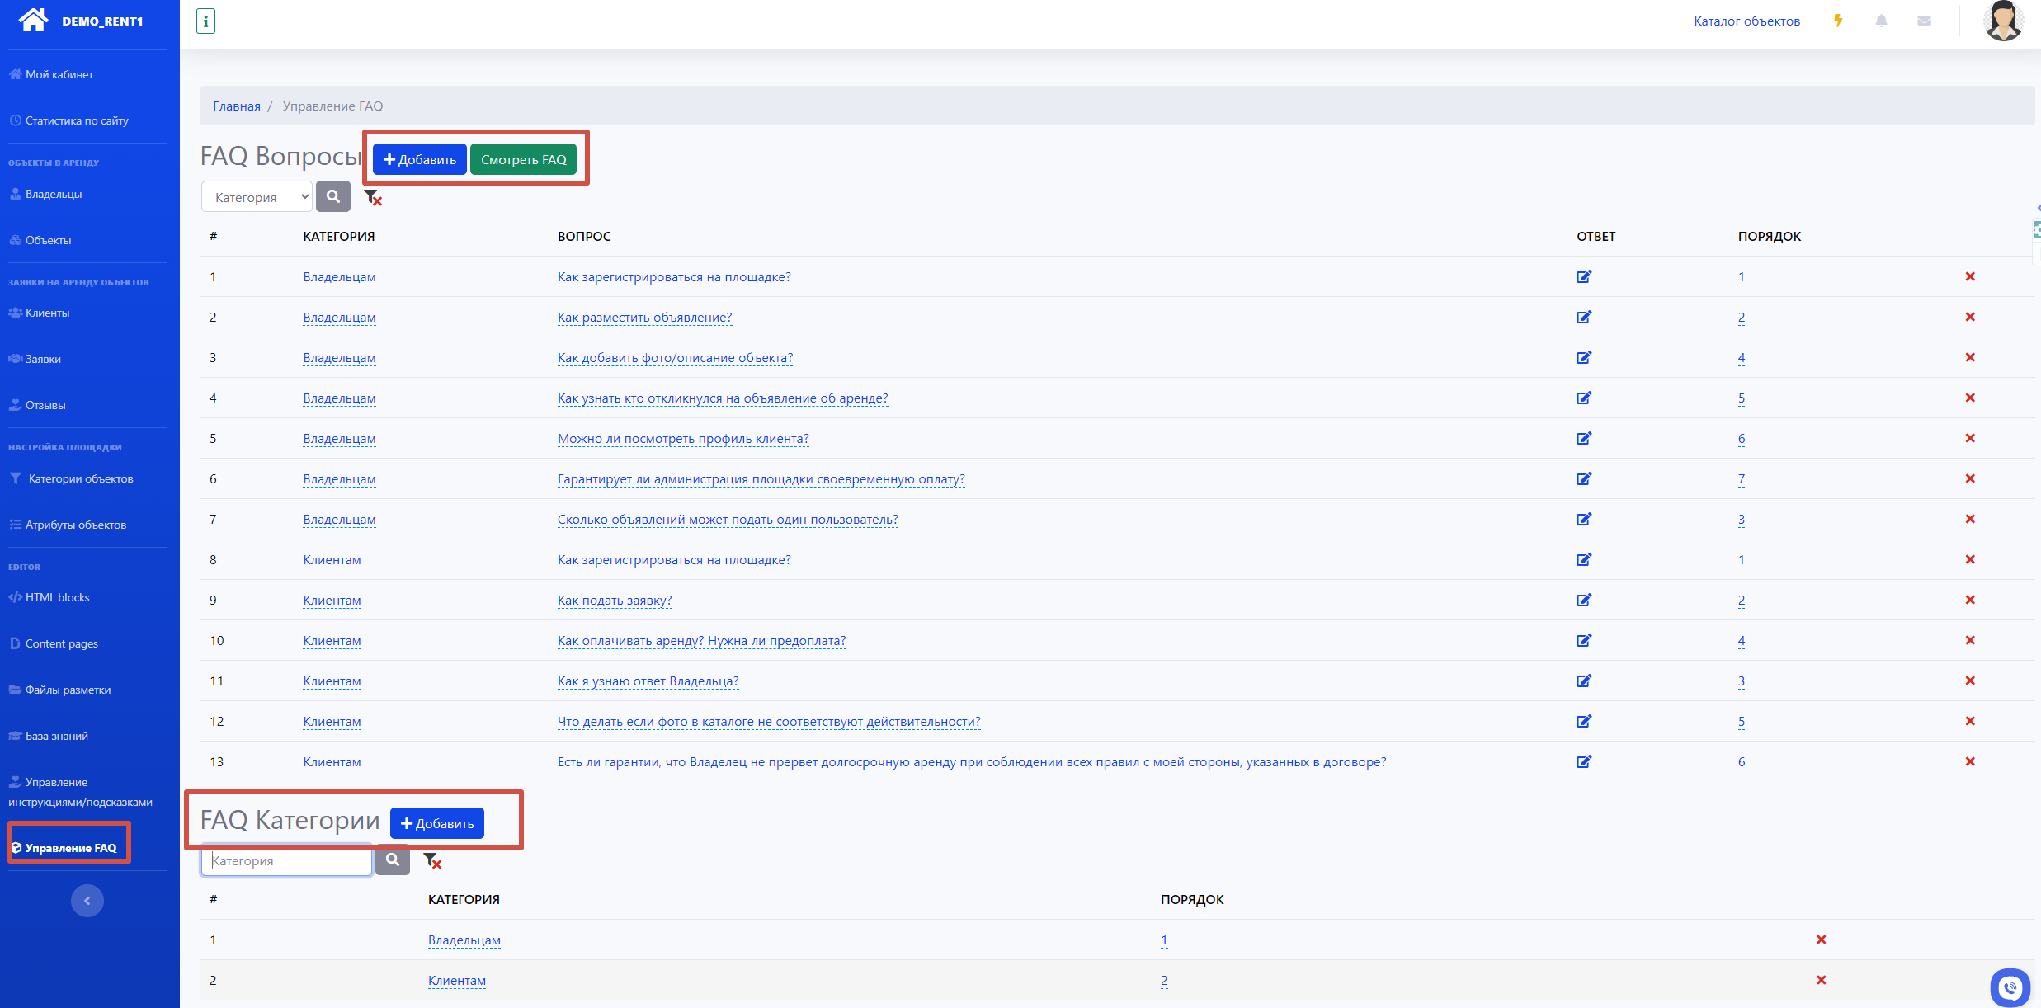Clear the FAQ questions filter with the funnel icon

(373, 197)
